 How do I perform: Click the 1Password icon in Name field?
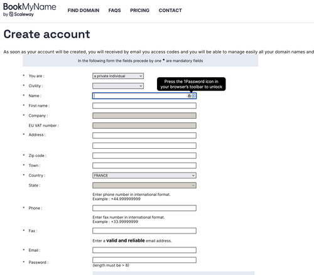(193, 96)
